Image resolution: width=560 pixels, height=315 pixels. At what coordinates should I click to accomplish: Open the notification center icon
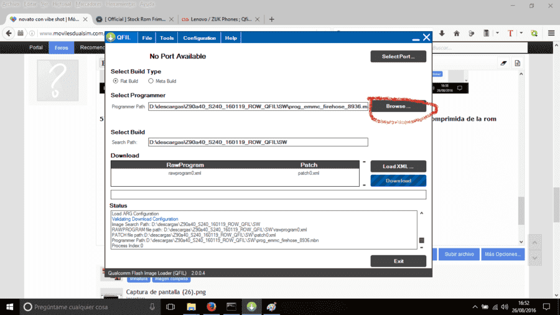(546, 307)
